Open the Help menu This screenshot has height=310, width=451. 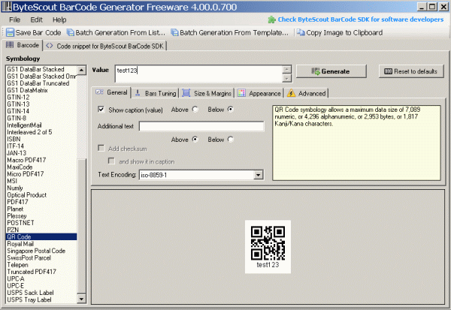click(59, 20)
